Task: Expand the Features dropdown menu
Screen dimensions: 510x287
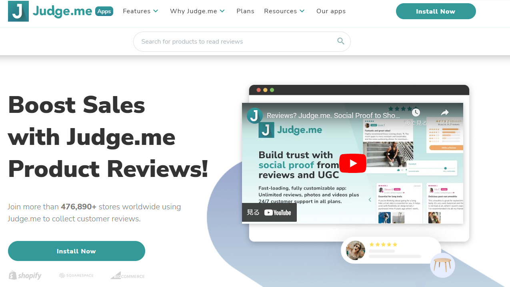Action: pyautogui.click(x=140, y=11)
